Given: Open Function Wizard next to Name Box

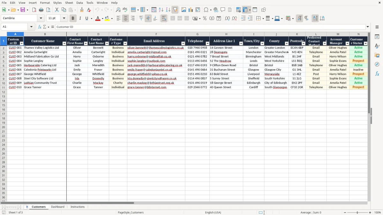Looking at the screenshot, I should click(40, 27).
